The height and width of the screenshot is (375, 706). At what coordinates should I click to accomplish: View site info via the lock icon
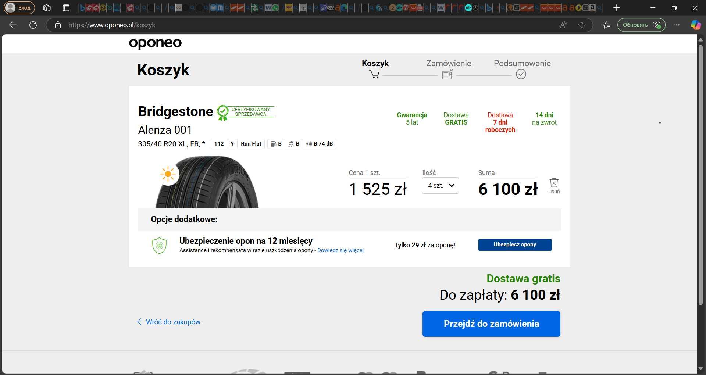tap(58, 25)
